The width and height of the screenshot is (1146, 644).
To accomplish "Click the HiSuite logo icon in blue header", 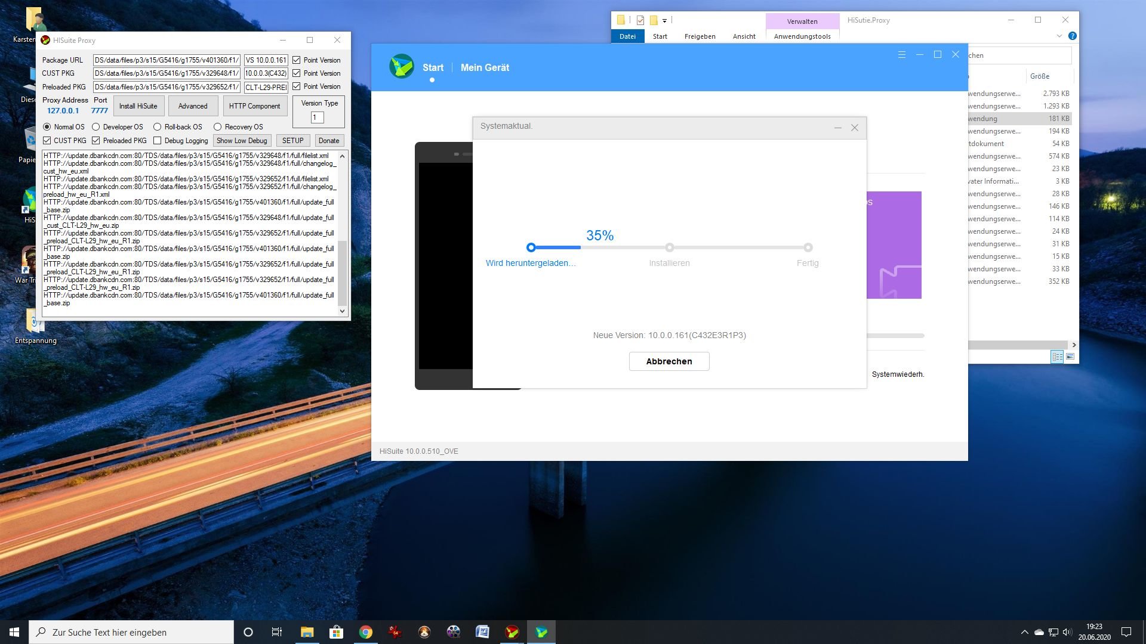I will [x=401, y=66].
